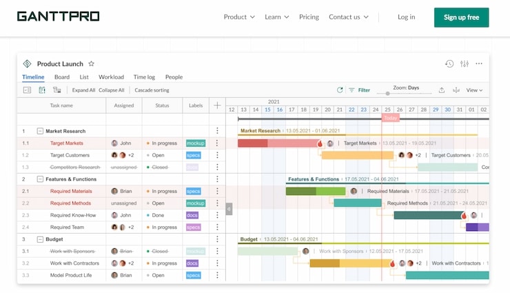Screen dimensions: 510x293
Task: Click the Sign up free button
Action: [461, 17]
